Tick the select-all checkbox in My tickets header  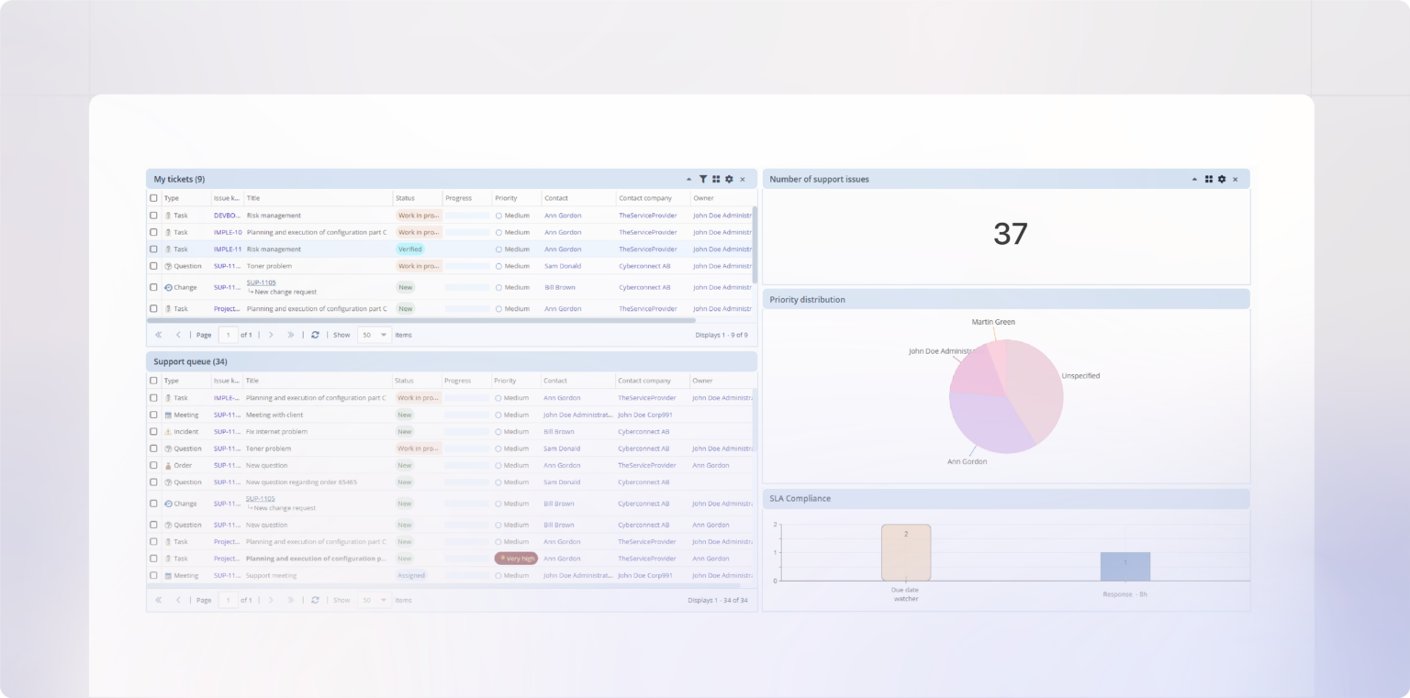153,198
